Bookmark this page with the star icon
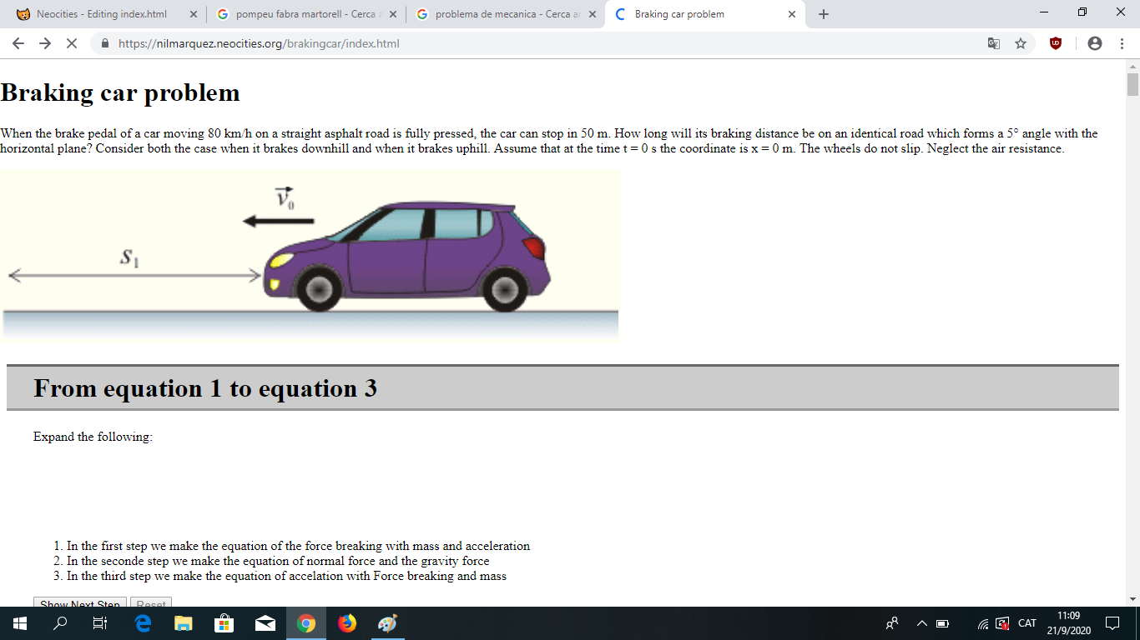This screenshot has width=1140, height=640. tap(1020, 43)
